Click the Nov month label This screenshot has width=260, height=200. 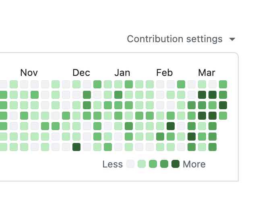coord(29,73)
